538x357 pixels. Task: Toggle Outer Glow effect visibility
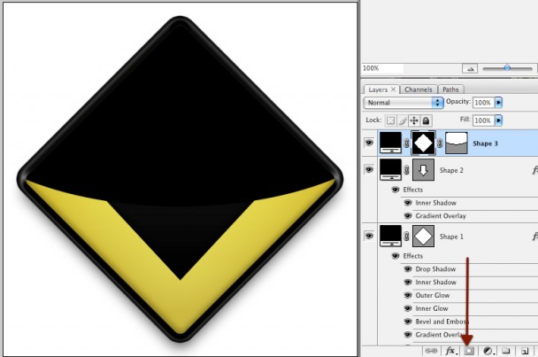click(x=408, y=295)
